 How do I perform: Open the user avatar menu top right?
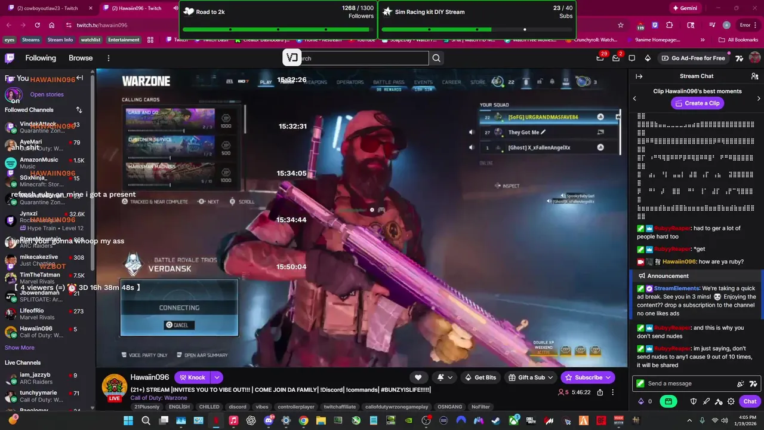[x=754, y=58]
